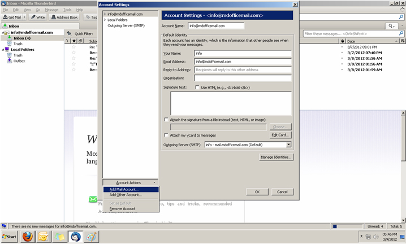Expand info@mdofficemail.com in the Account Settings tree
This screenshot has width=406, height=244.
105,14
